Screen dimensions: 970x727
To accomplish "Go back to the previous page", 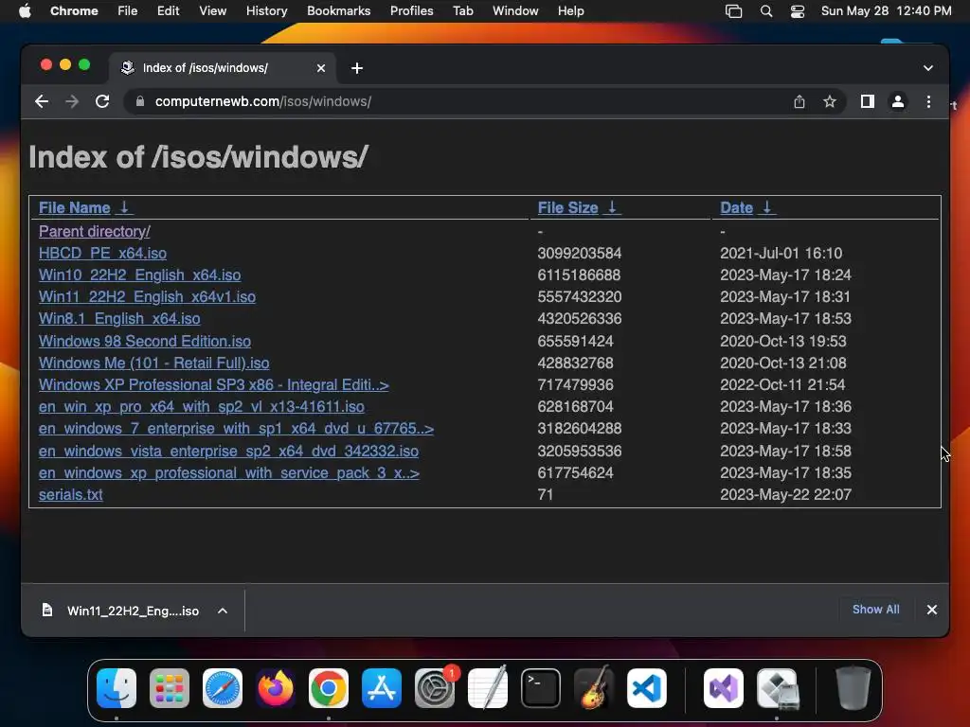I will [x=42, y=101].
